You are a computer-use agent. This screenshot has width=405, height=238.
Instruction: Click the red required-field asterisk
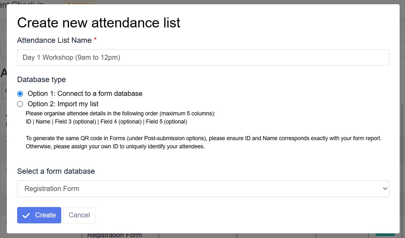pos(95,40)
